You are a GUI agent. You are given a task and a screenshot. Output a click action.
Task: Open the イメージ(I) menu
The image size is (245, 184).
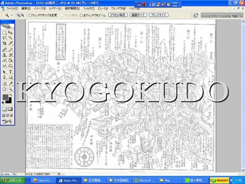[40, 9]
